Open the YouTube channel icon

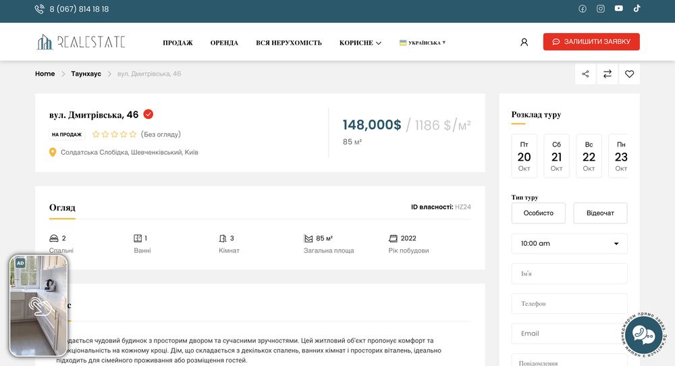pyautogui.click(x=618, y=8)
